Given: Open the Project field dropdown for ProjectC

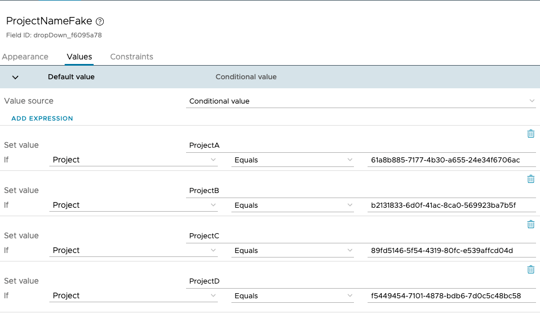Looking at the screenshot, I should 133,251.
